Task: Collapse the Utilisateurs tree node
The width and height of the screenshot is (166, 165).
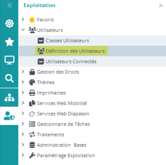Action: pyautogui.click(x=23, y=30)
